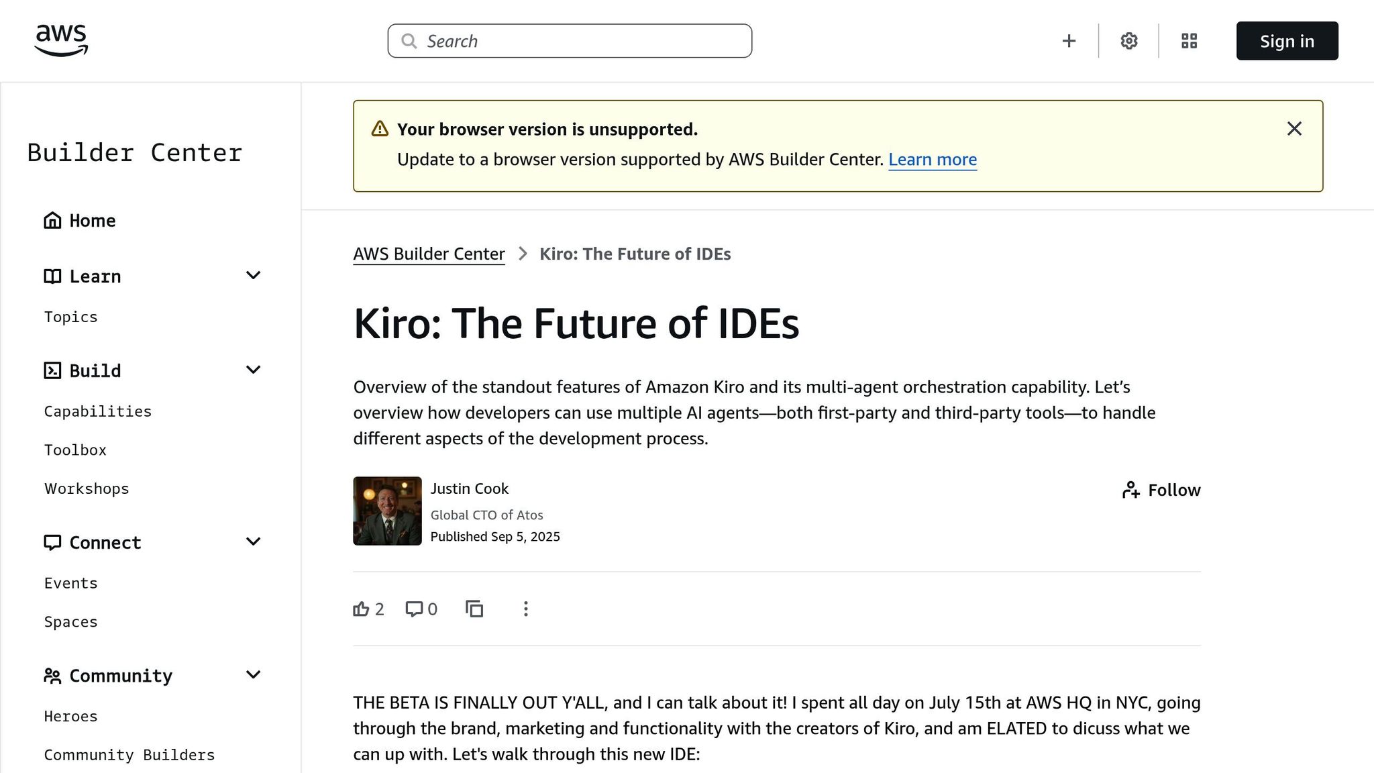Click the AWS logo
Image resolution: width=1374 pixels, height=773 pixels.
click(x=61, y=40)
